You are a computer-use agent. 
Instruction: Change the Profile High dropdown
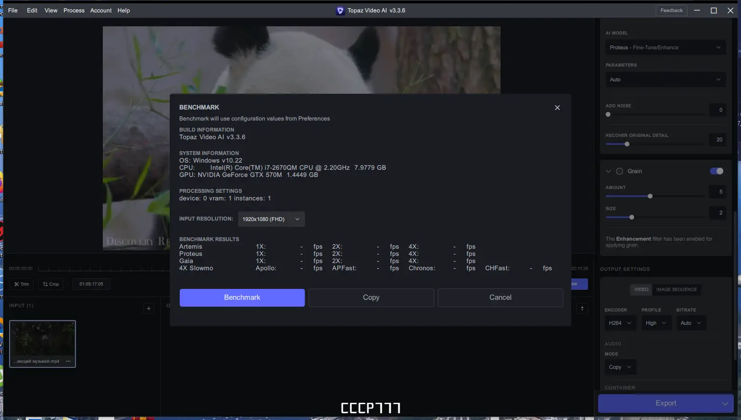pos(656,323)
